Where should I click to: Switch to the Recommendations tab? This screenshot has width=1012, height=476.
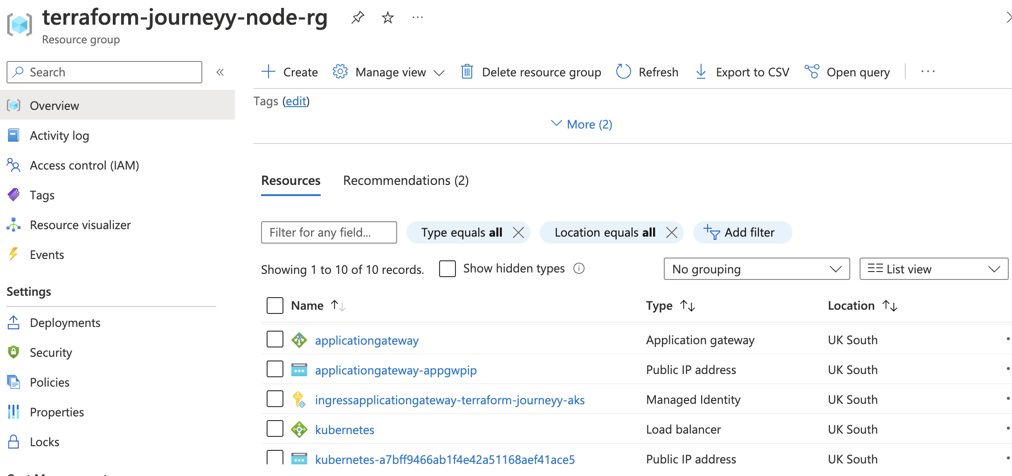pyautogui.click(x=406, y=180)
